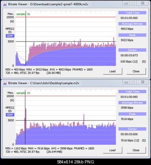Click the MPEG2 ES label in the sample.m2v window
This screenshot has width=151, height=165.
pos(10,109)
